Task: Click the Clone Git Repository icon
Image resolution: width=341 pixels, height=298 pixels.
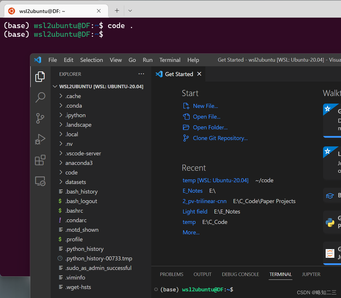Action: tap(186, 138)
